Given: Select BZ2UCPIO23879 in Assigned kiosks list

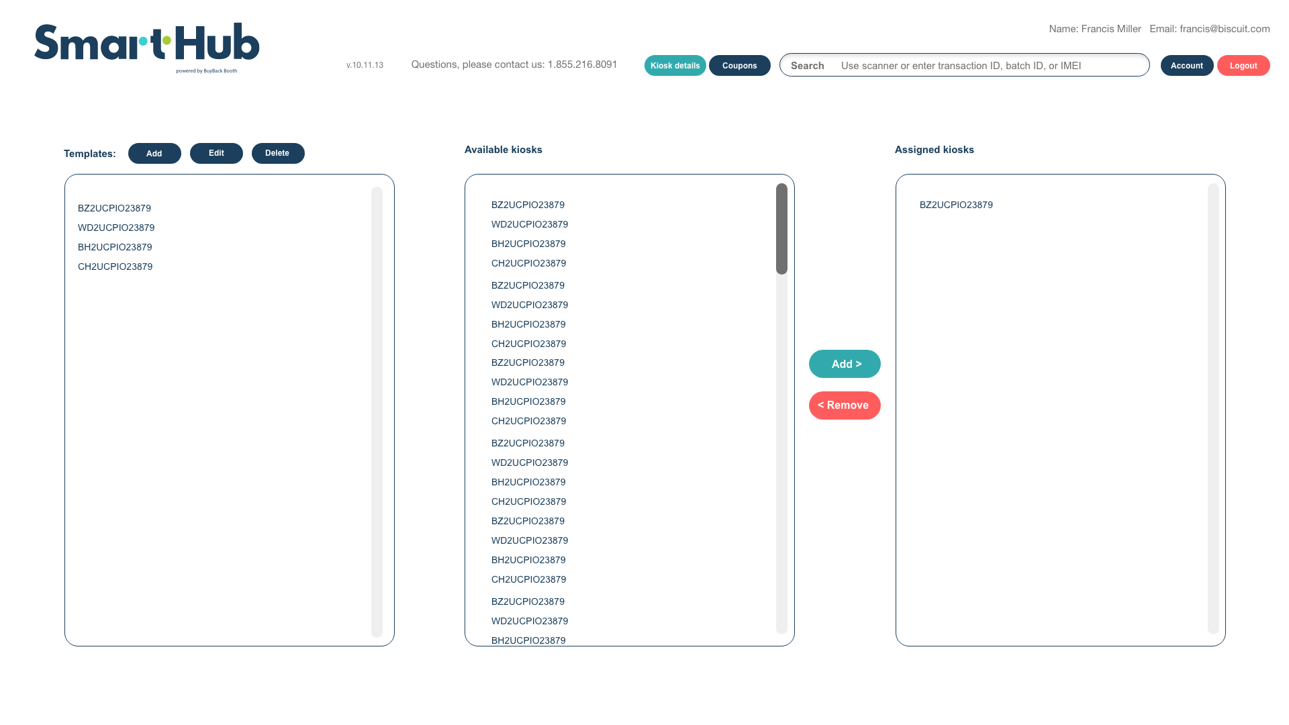Looking at the screenshot, I should (x=956, y=205).
